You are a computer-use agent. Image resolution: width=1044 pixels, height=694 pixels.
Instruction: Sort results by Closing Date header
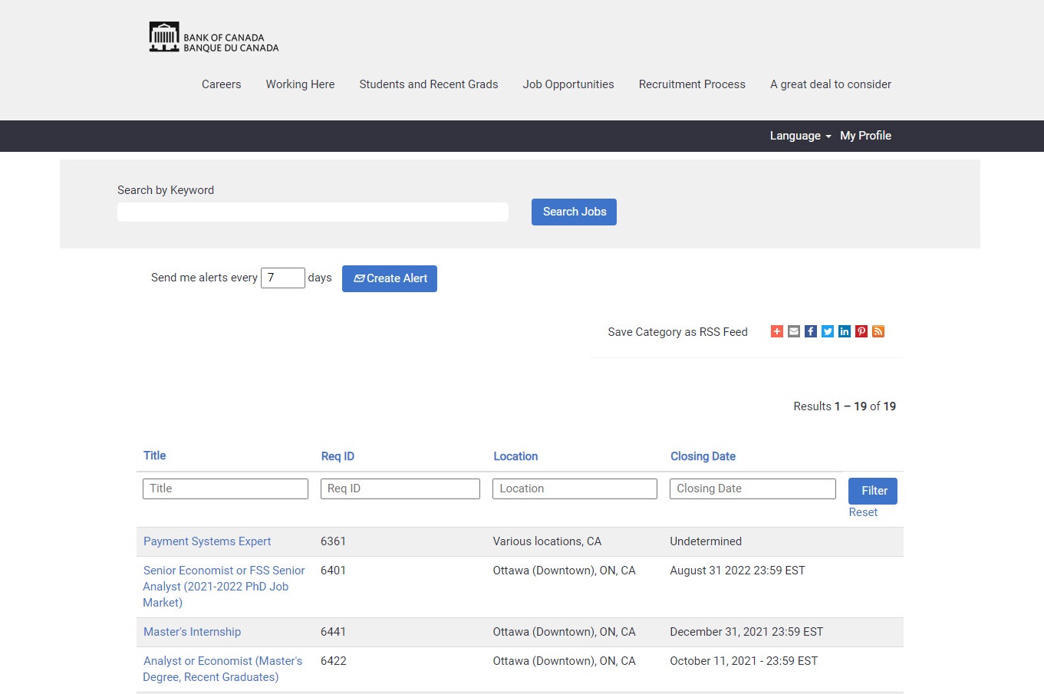tap(703, 456)
